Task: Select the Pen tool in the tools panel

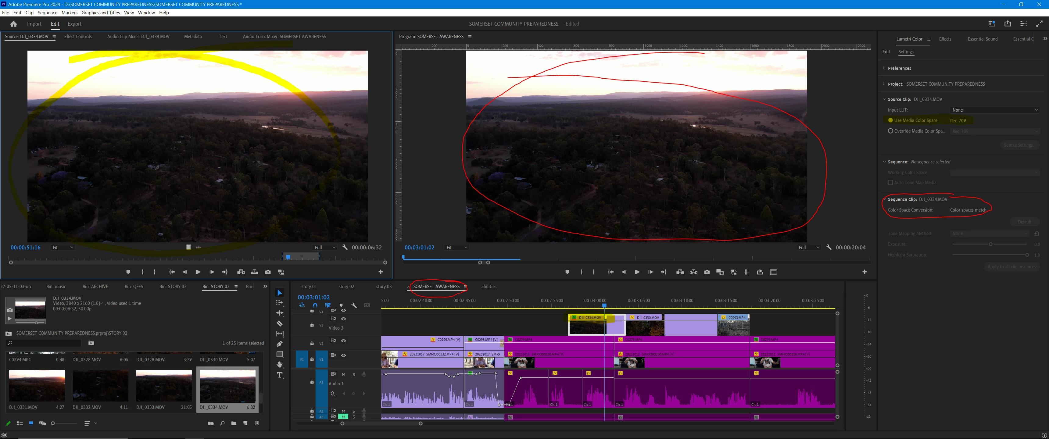Action: coord(279,344)
